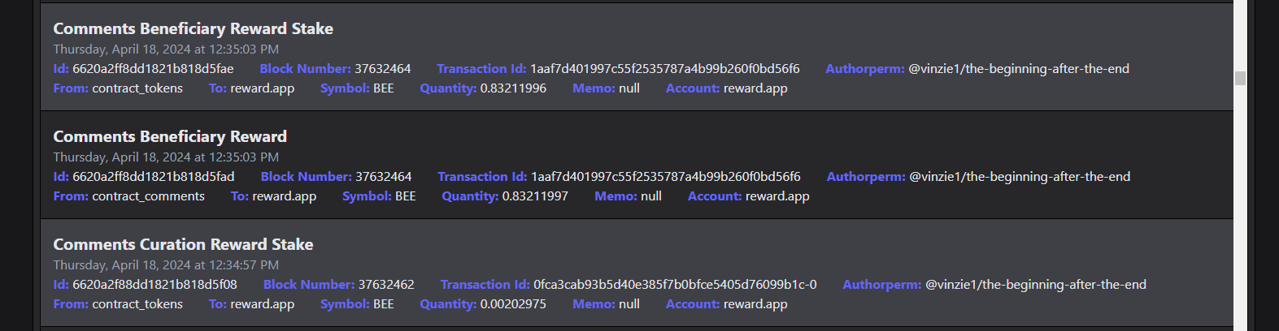
Task: Click the Memo value in the contract_comments entry
Action: click(x=650, y=196)
